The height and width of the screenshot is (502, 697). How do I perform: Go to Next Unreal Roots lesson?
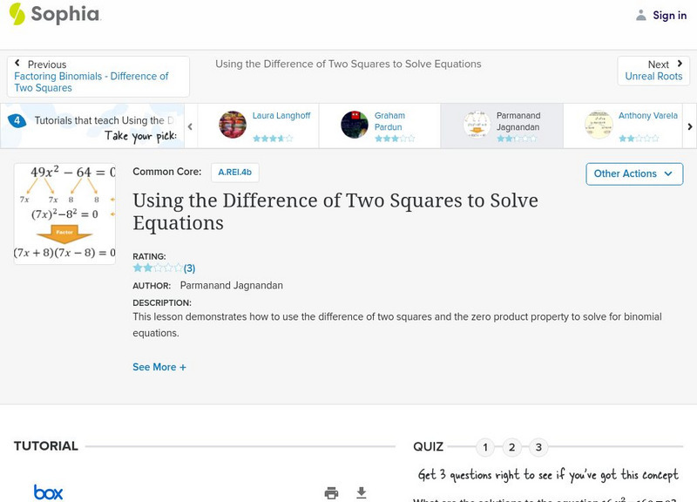[x=653, y=70]
